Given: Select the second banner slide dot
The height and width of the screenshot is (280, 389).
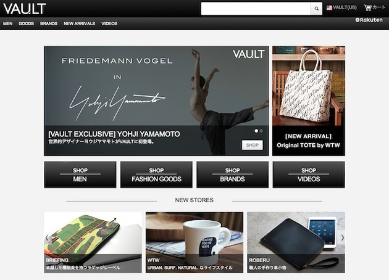Looking at the screenshot, I should (261, 131).
